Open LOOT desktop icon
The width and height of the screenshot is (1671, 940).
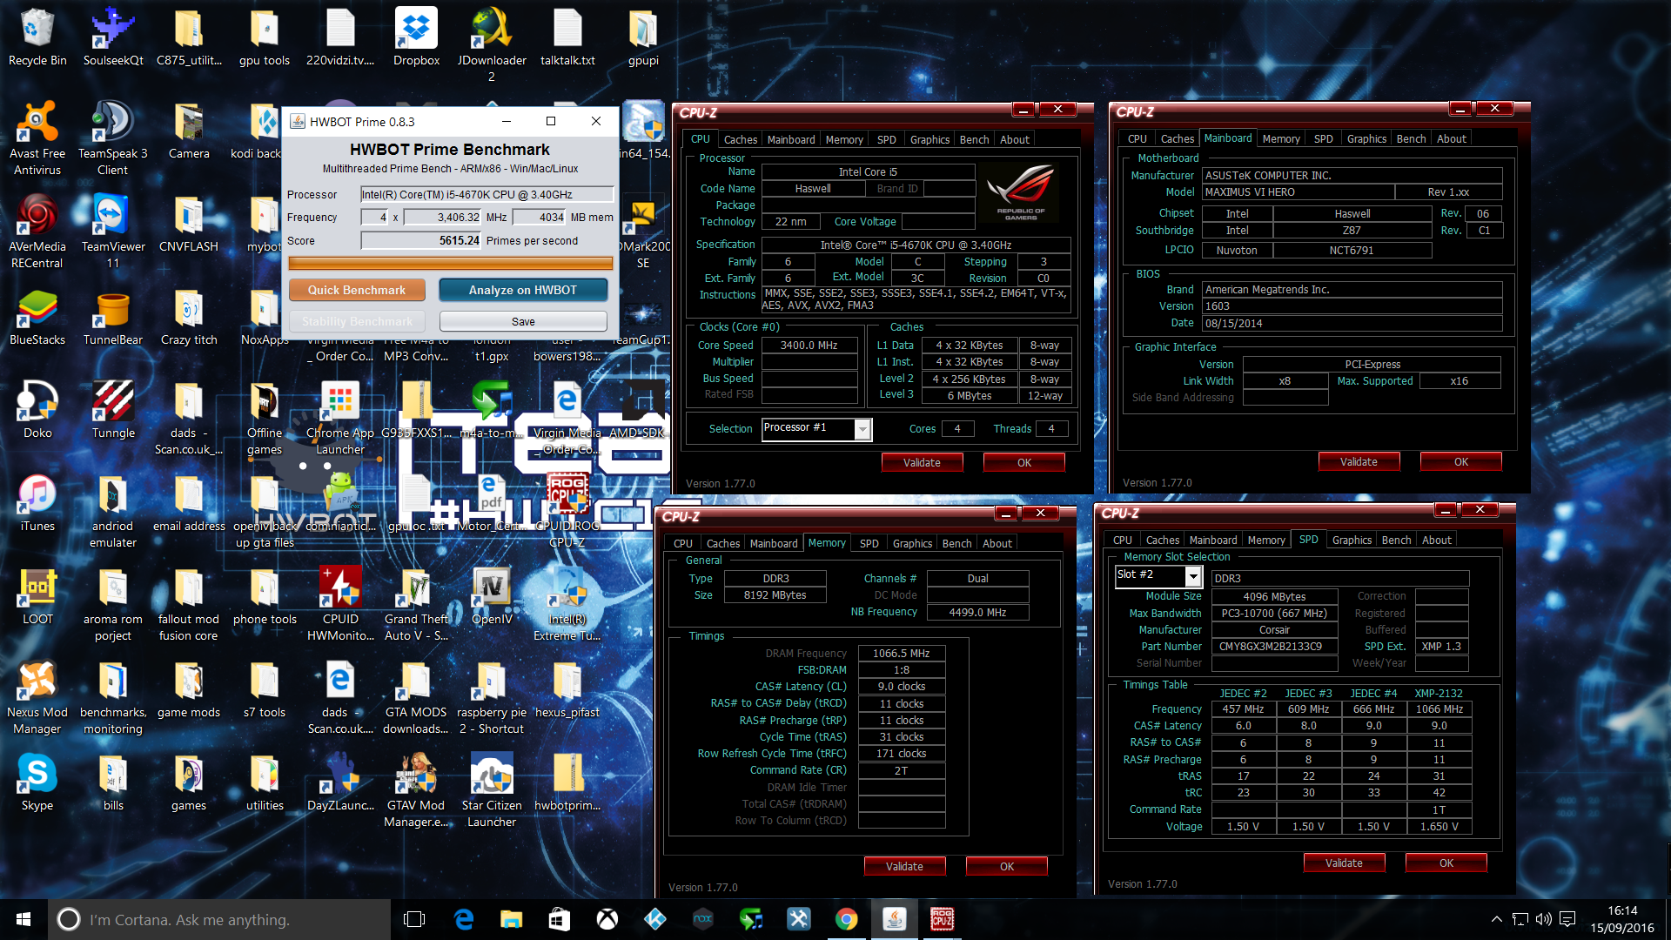37,595
